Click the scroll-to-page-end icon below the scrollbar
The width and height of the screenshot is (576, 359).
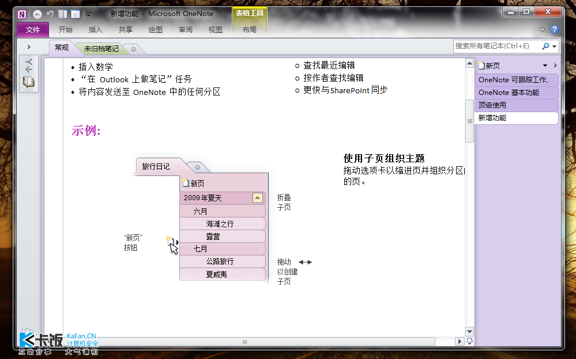[469, 341]
